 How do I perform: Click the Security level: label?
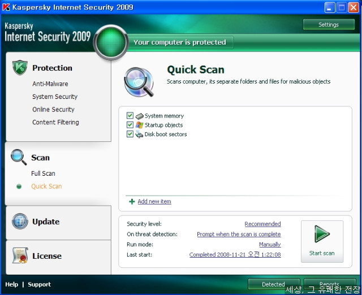click(144, 224)
